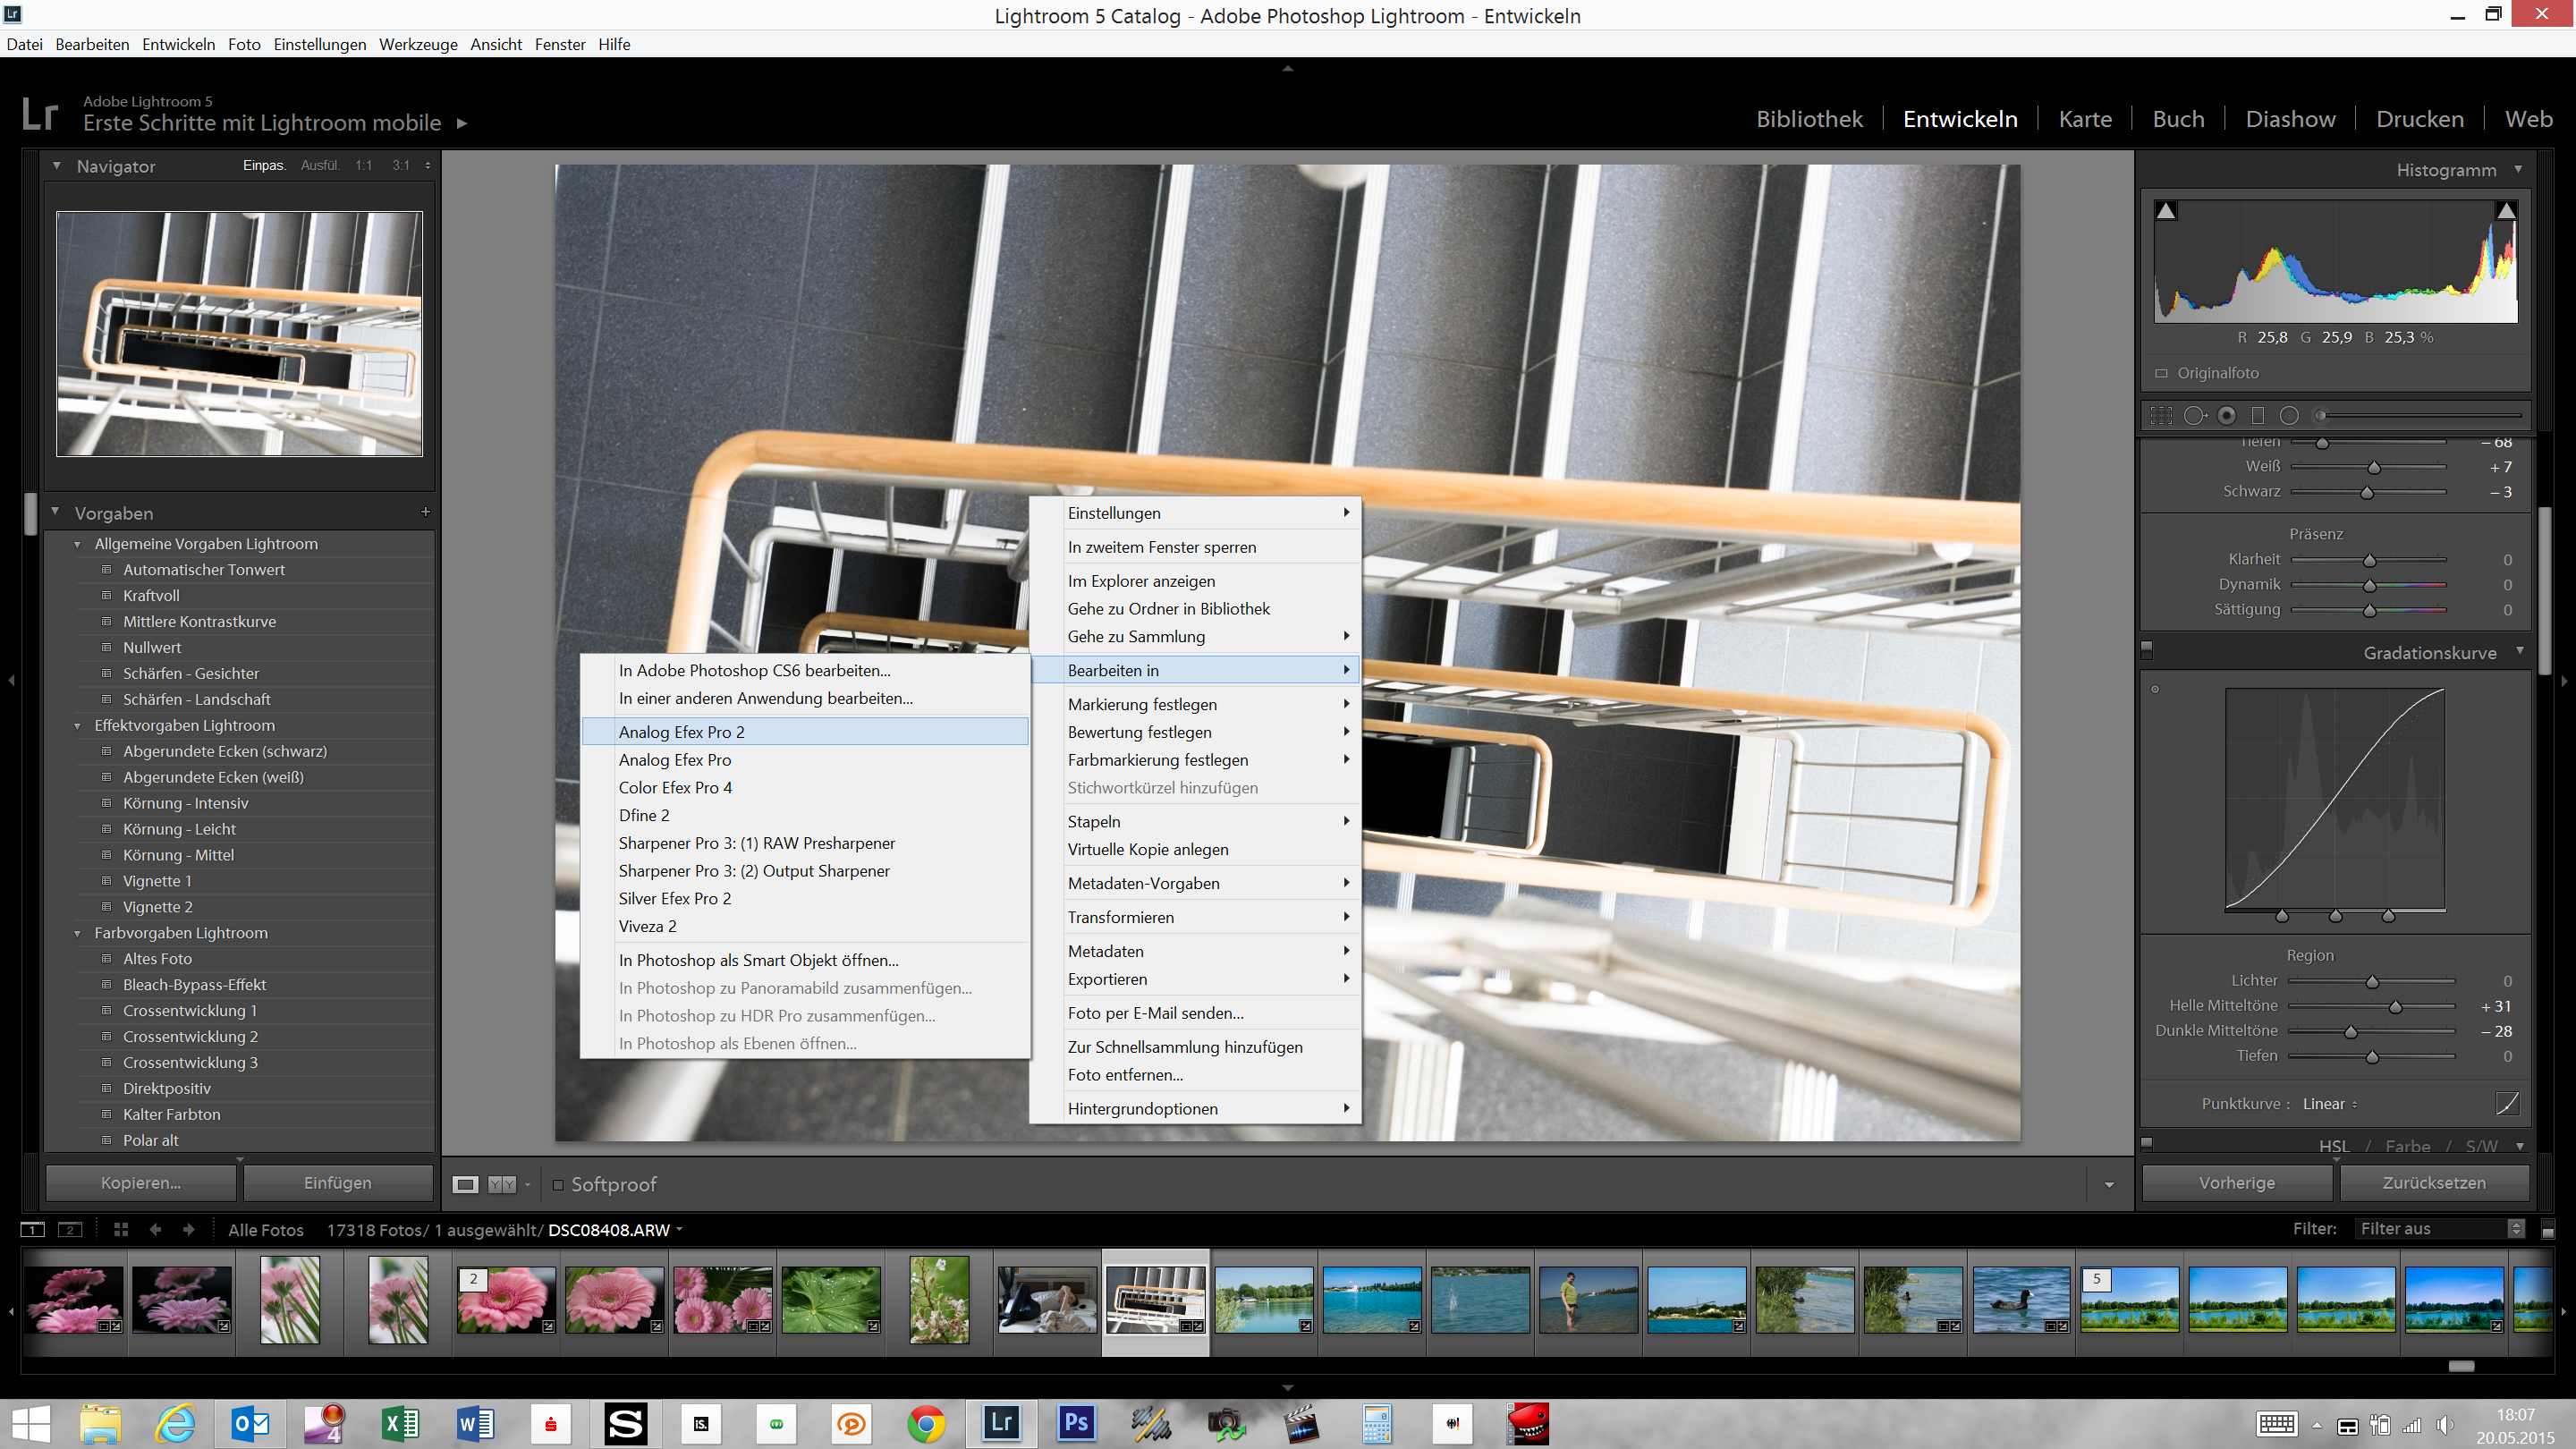2576x1449 pixels.
Task: Switch to the Bibliothek module
Action: coord(1810,118)
